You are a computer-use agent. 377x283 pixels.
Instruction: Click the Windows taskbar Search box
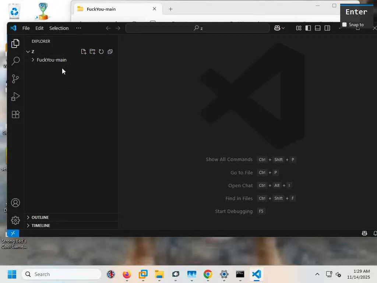point(61,274)
